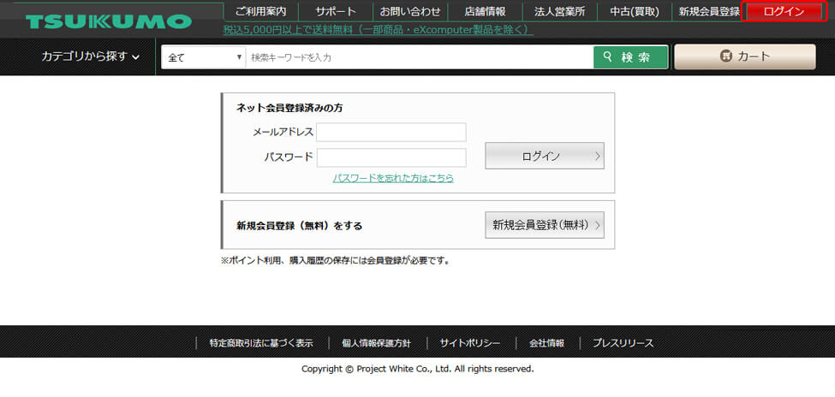This screenshot has height=397, width=835.
Task: Focus the メールアドレス input field
Action: click(x=391, y=132)
